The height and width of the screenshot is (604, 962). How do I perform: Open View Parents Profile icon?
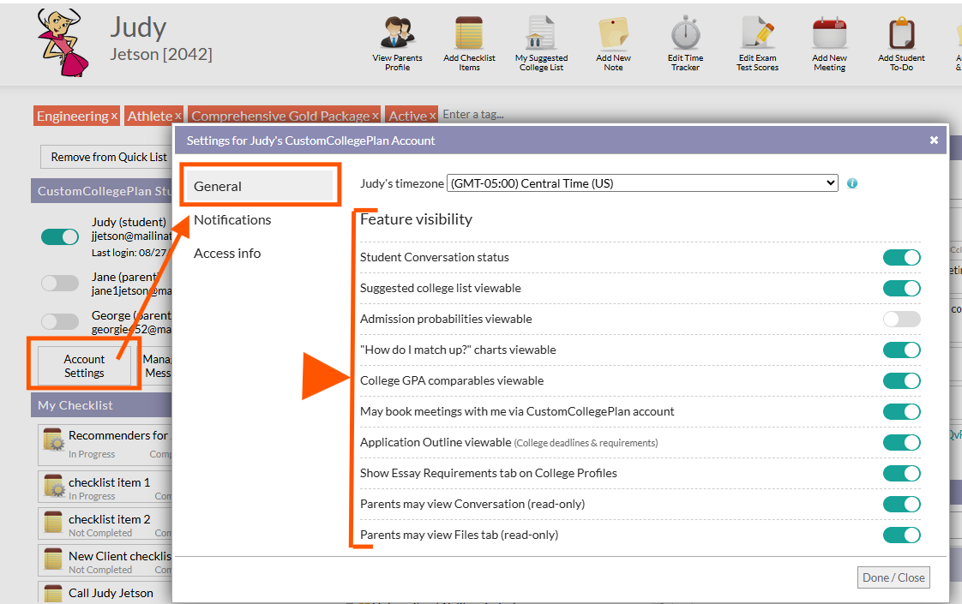click(x=397, y=33)
